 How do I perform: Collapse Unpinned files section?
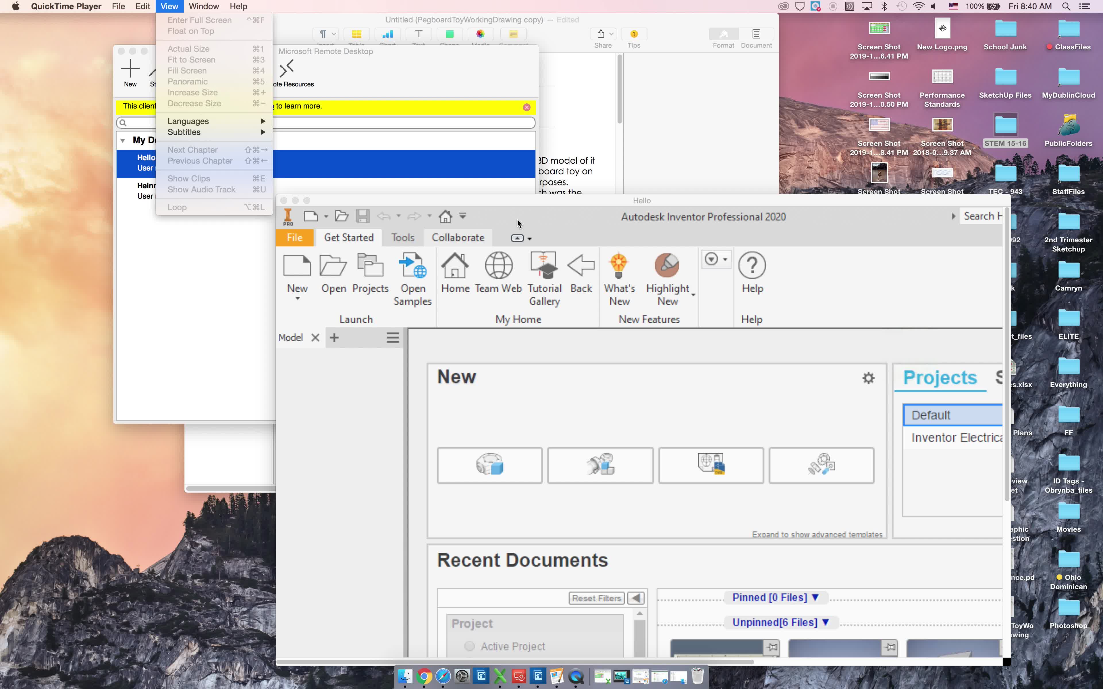pyautogui.click(x=825, y=622)
